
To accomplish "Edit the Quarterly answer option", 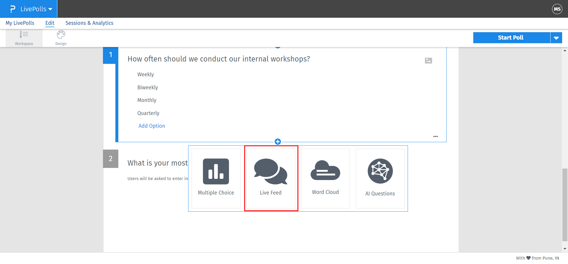I will click(148, 113).
